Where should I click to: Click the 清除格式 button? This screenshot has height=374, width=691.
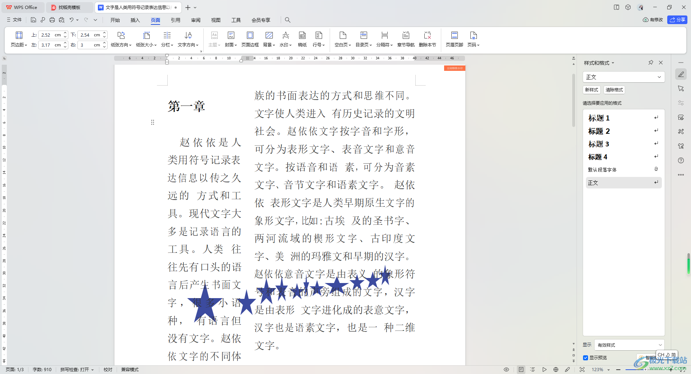coord(614,90)
